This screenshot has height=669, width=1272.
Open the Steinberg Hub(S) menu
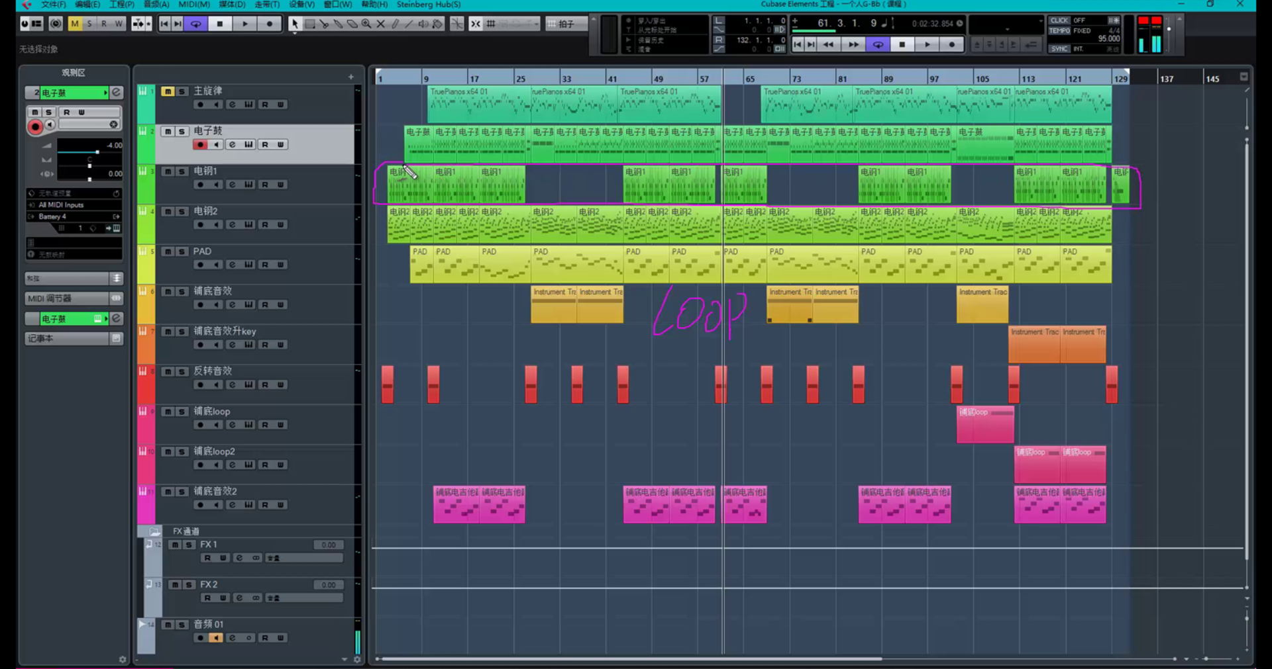pos(428,5)
